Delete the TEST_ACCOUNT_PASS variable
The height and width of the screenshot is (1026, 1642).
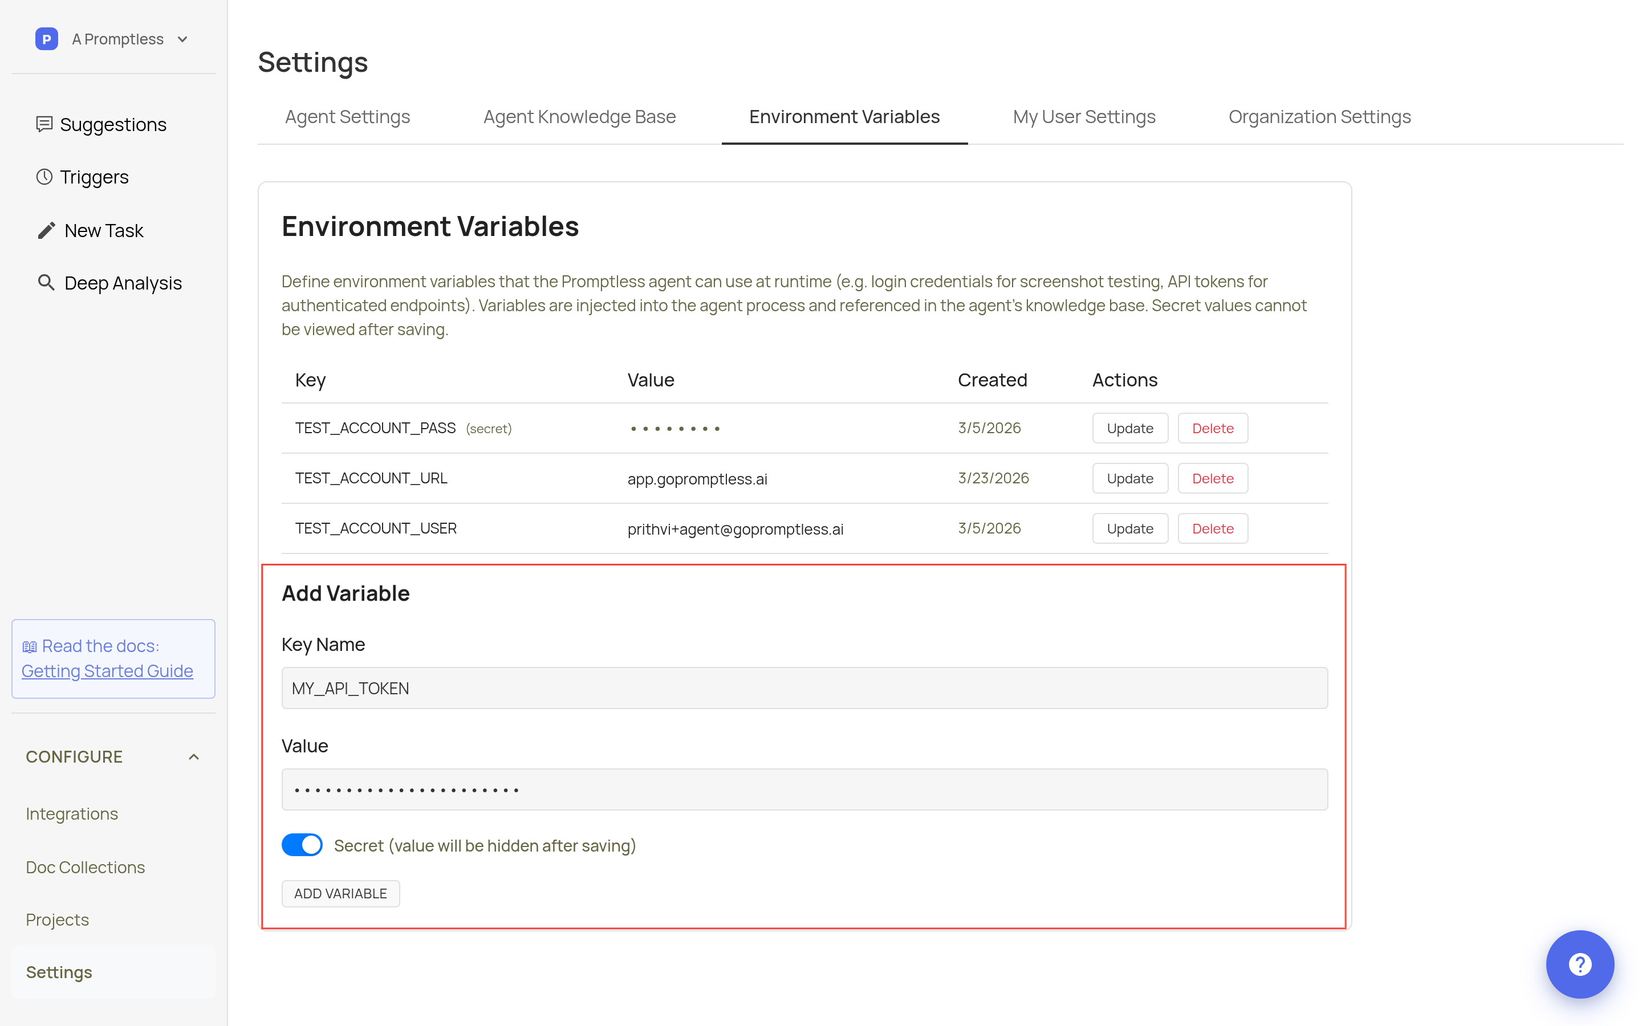click(1213, 427)
